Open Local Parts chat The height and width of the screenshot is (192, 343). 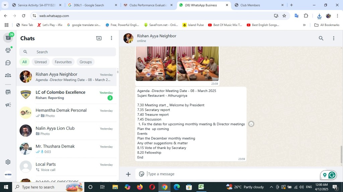pos(67,167)
